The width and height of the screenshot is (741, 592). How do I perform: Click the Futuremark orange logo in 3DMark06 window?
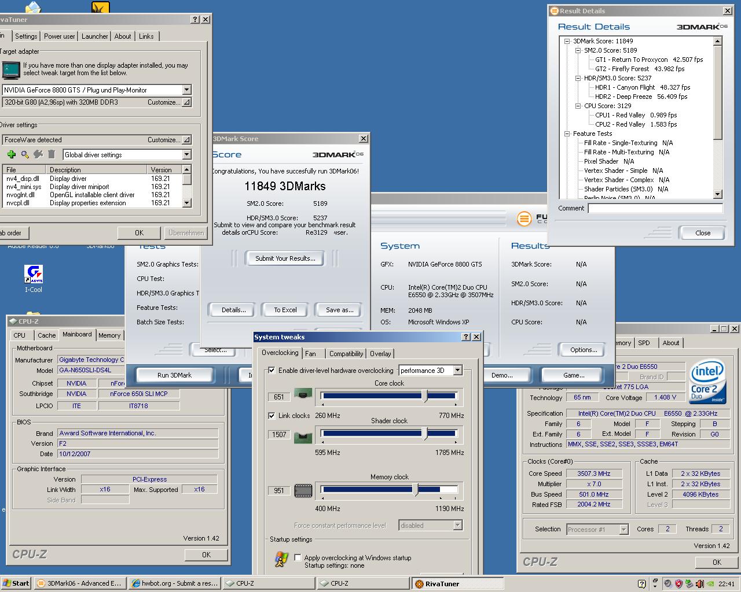click(x=524, y=219)
